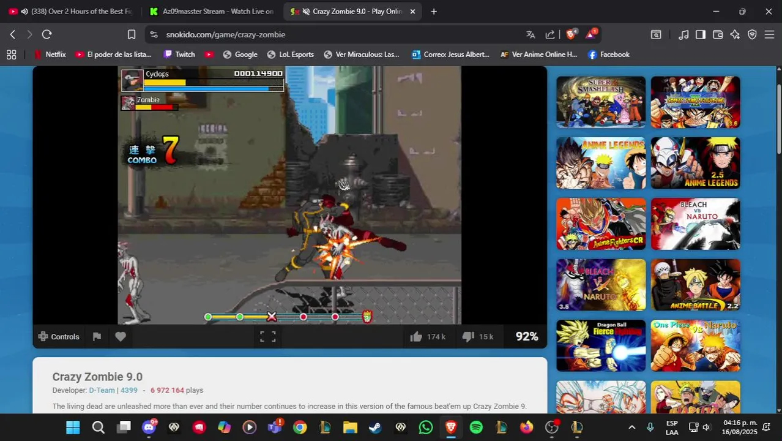Open Super Smash Flash game thumbnail
782x441 pixels.
pyautogui.click(x=601, y=102)
